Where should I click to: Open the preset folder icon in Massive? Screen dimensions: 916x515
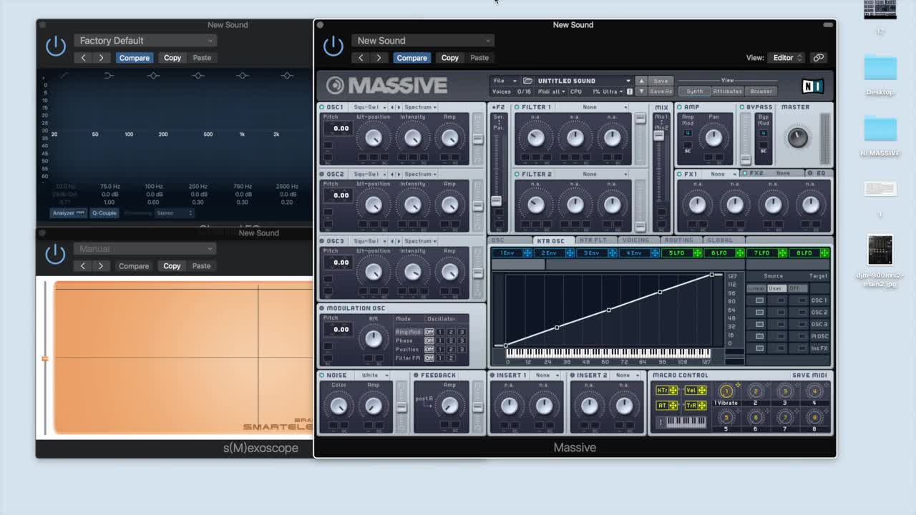(x=527, y=81)
